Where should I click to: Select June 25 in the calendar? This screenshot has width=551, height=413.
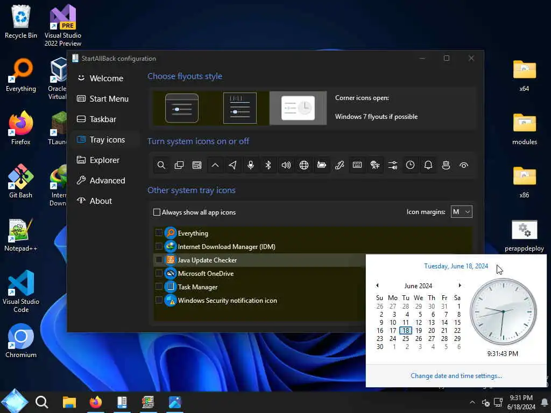click(x=406, y=339)
